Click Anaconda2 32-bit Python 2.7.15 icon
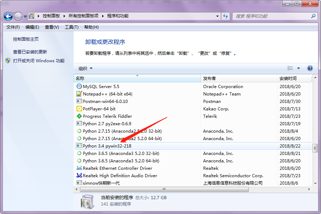This screenshot has width=321, height=214. tap(79, 131)
